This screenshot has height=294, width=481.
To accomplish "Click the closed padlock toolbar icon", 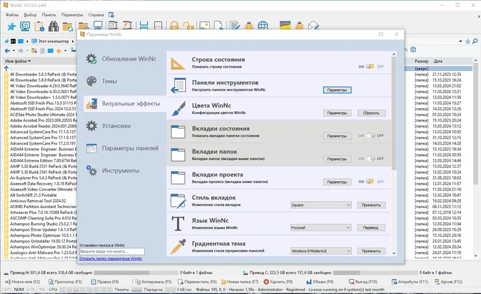I will click(x=174, y=26).
